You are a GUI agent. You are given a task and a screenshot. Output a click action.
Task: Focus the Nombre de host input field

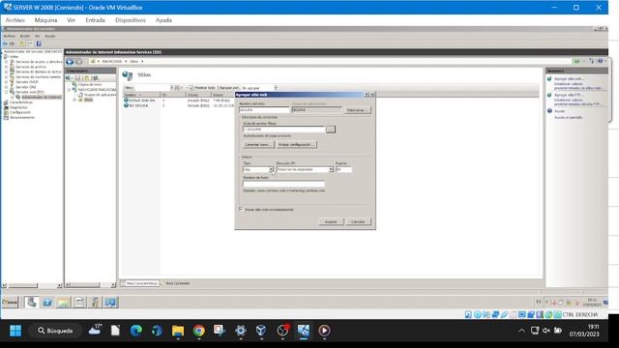283,184
